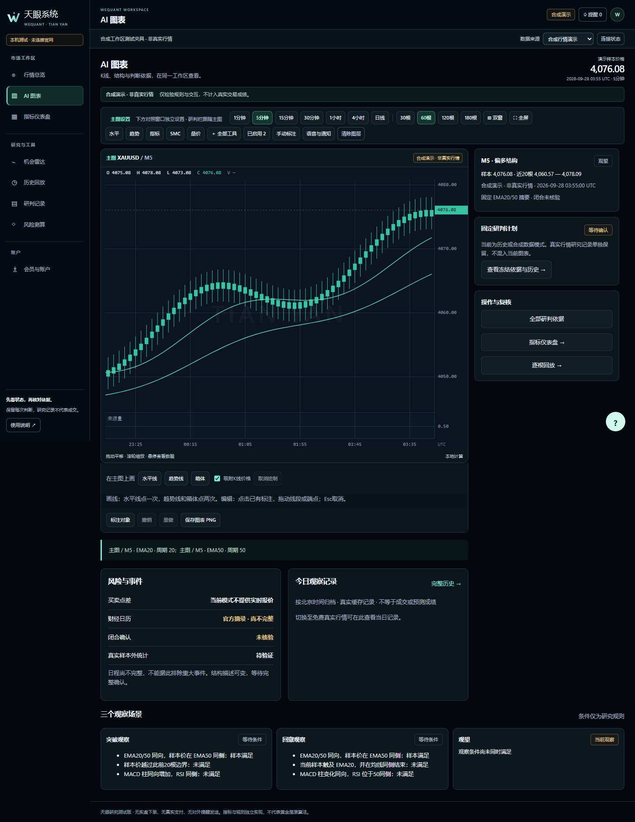
Task: Click 查看冻结依据与历史 button
Action: 516,270
